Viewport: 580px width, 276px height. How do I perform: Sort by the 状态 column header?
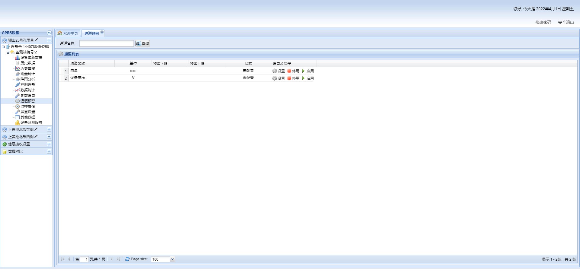248,64
